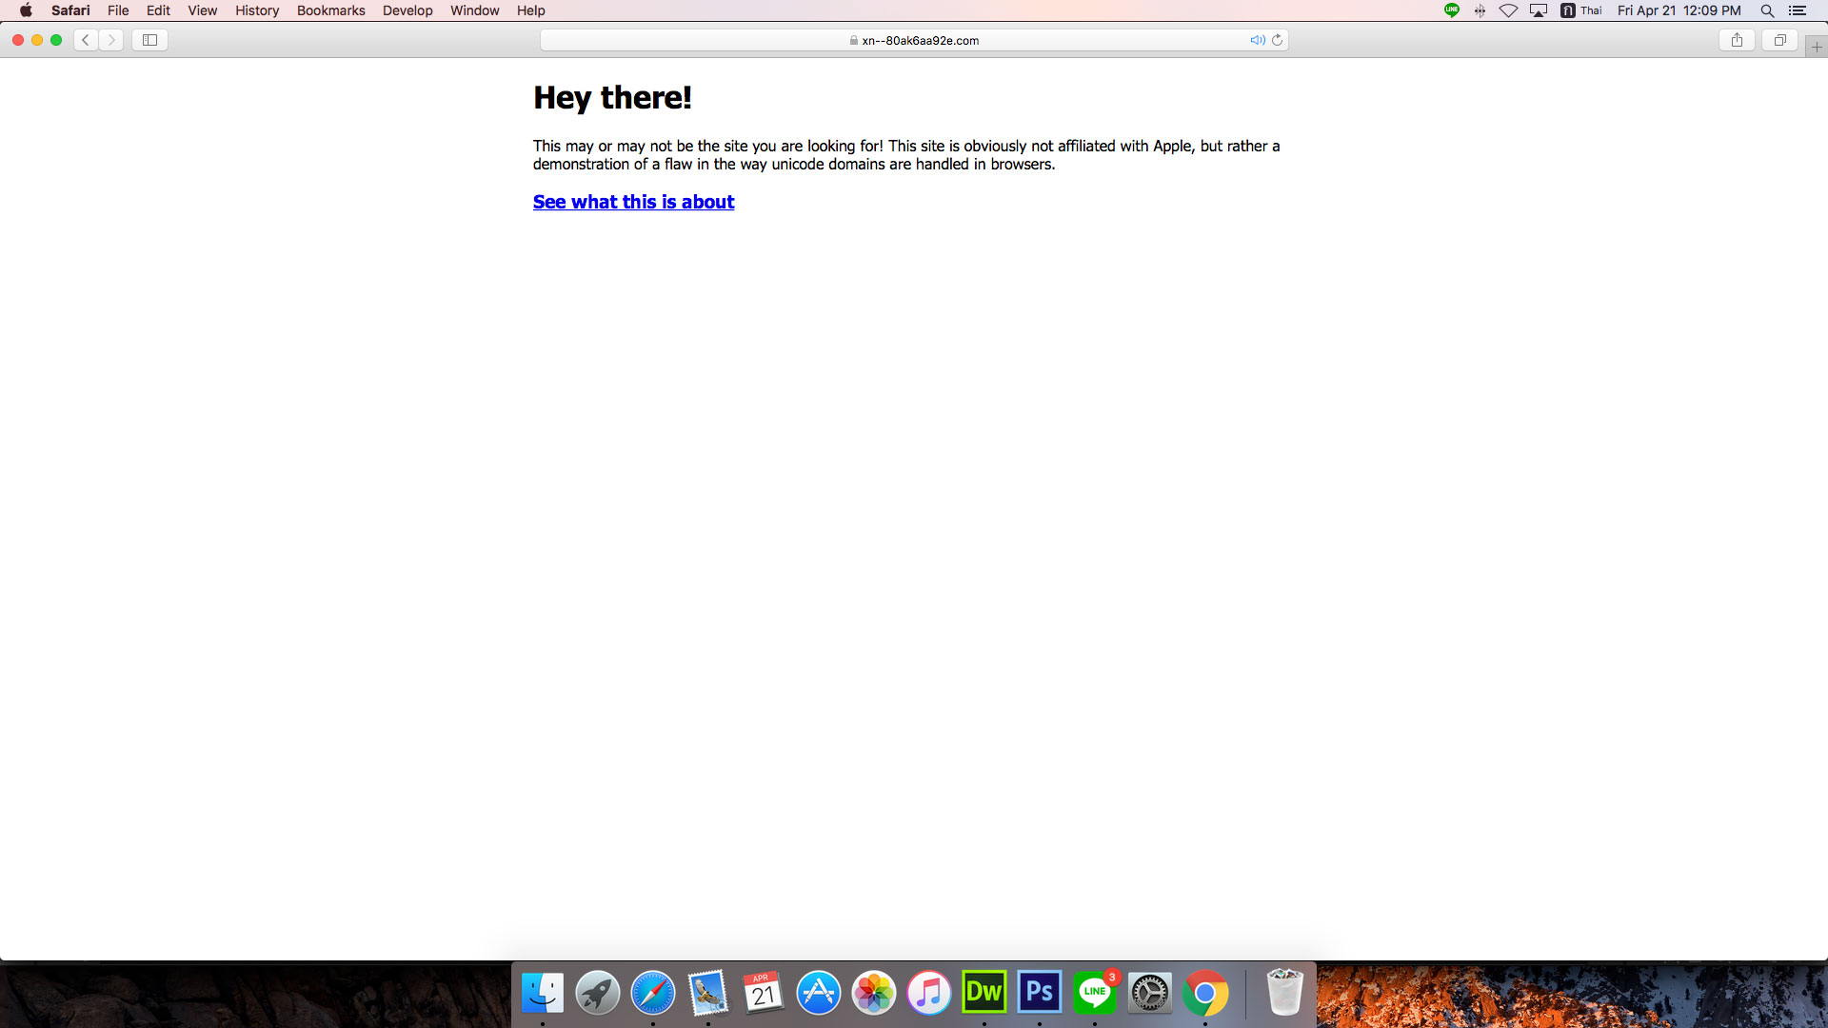The width and height of the screenshot is (1828, 1028).
Task: Expand the Thai input source menu
Action: pyautogui.click(x=1581, y=10)
